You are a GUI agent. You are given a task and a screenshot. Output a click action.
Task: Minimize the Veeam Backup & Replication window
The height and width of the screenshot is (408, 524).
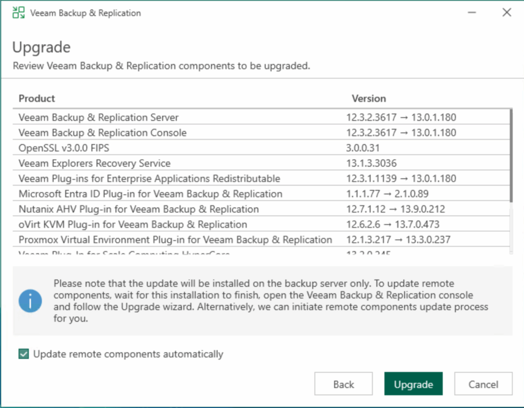[471, 13]
